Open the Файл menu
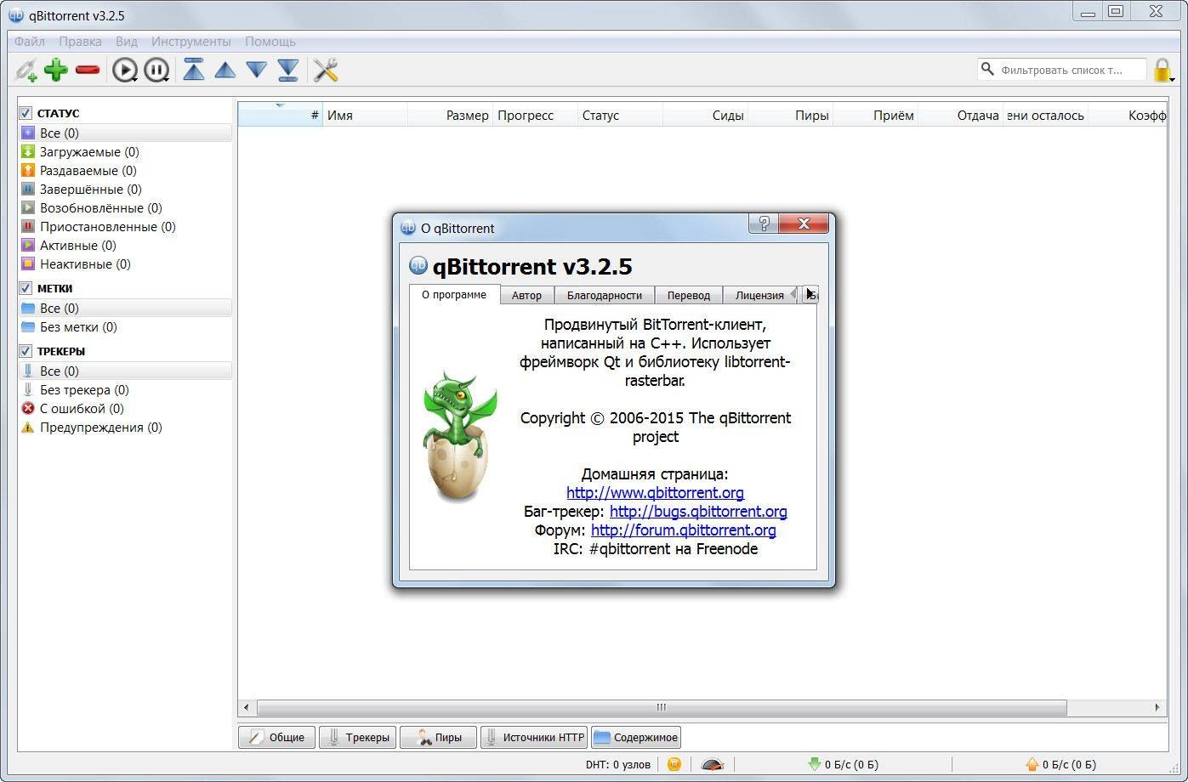The width and height of the screenshot is (1188, 782). pyautogui.click(x=30, y=41)
